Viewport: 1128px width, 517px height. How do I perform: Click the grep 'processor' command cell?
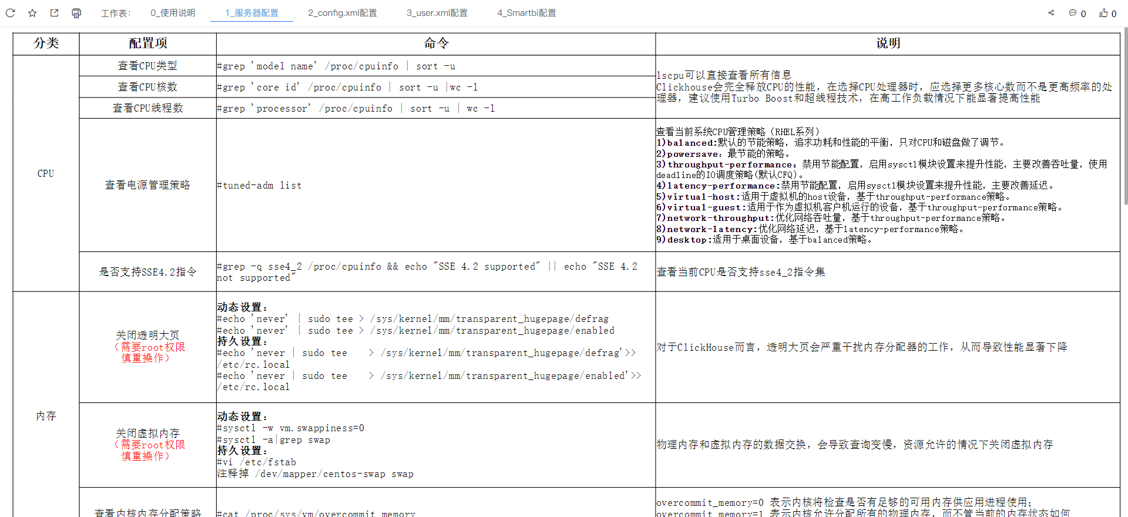click(436, 108)
